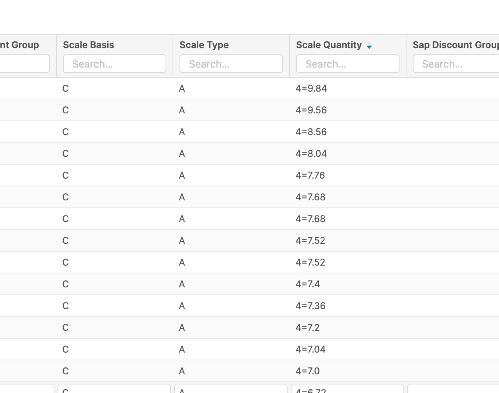
Task: Click the 4=8.56 scale quantity cell
Action: [311, 132]
